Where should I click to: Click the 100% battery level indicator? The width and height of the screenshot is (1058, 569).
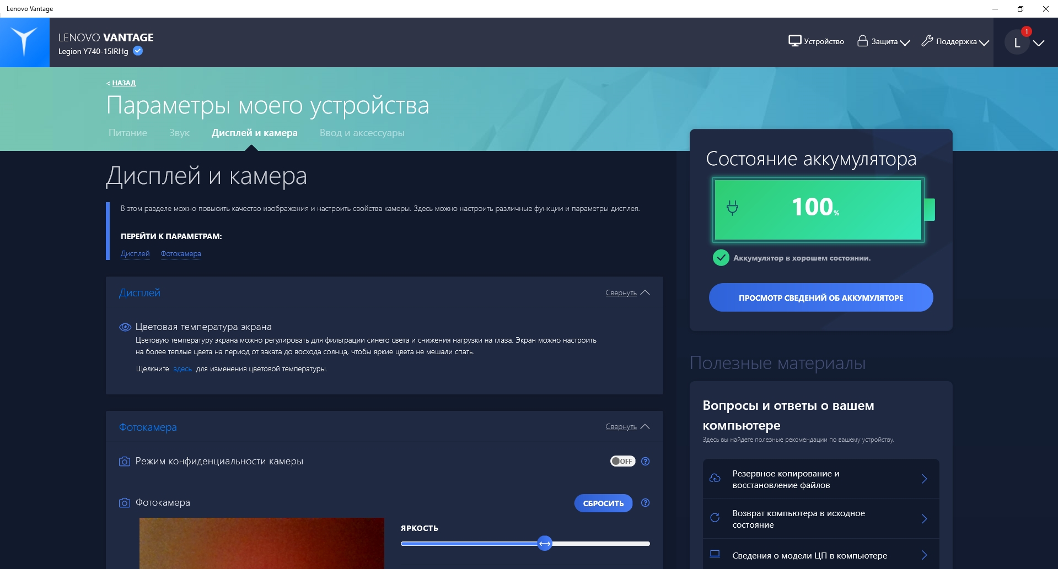click(816, 207)
